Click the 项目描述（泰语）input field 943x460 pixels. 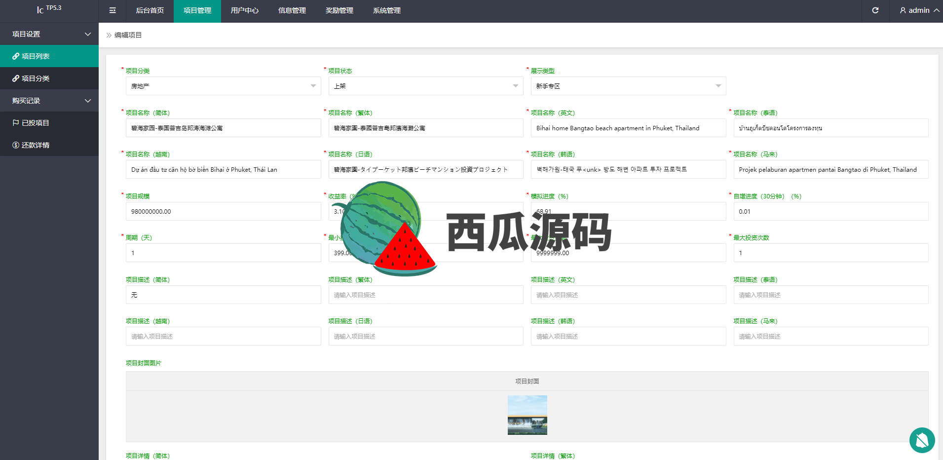[831, 295]
